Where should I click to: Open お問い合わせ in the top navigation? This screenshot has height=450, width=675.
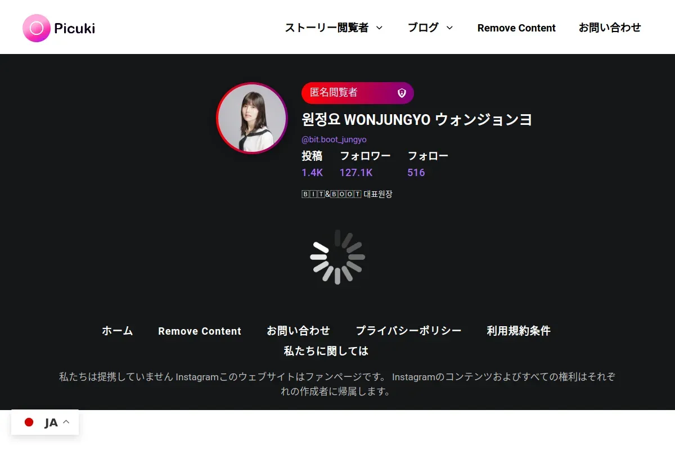pyautogui.click(x=610, y=28)
